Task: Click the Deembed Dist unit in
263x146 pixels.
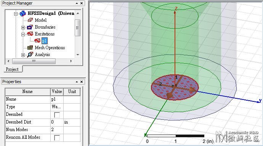Action: 72,122
